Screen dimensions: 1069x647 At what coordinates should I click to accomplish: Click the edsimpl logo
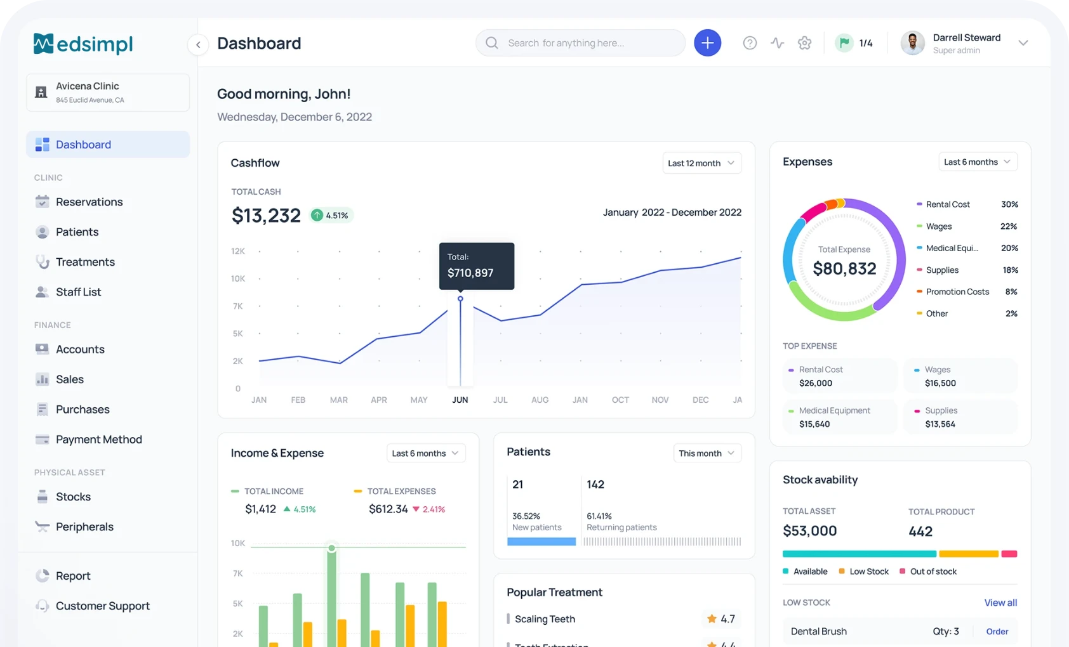point(83,44)
